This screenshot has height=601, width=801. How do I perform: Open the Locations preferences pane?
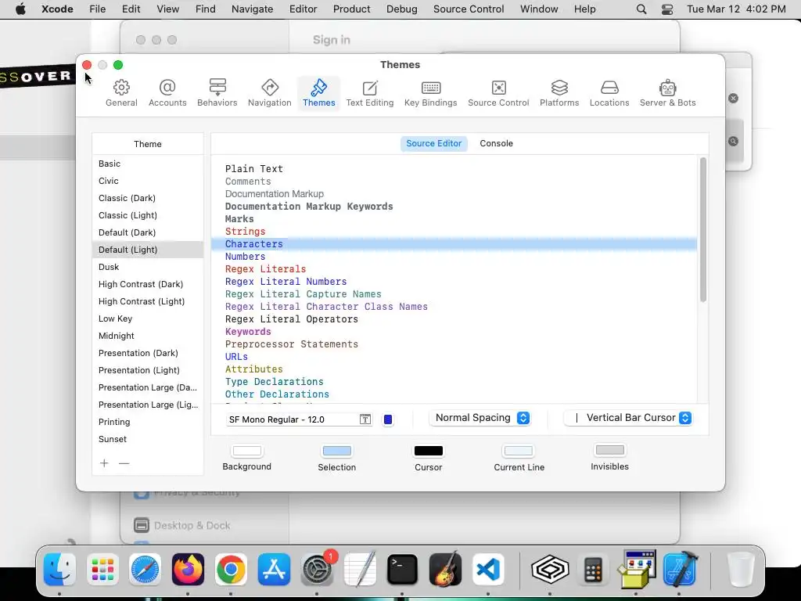(609, 93)
